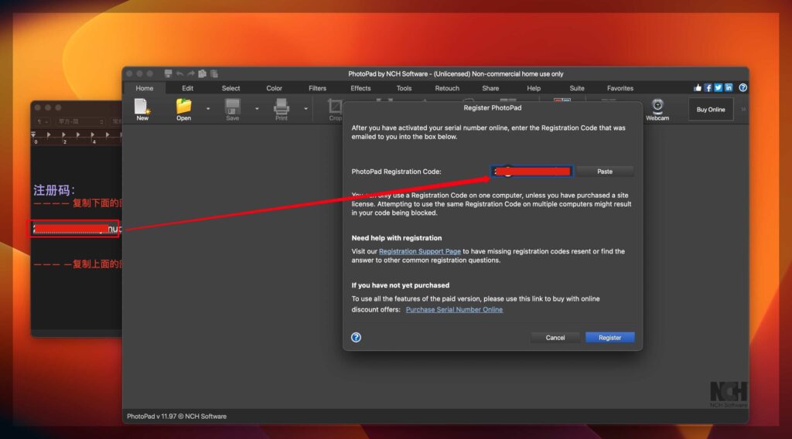Click the New image toolbar icon
The width and height of the screenshot is (792, 439).
coord(142,110)
